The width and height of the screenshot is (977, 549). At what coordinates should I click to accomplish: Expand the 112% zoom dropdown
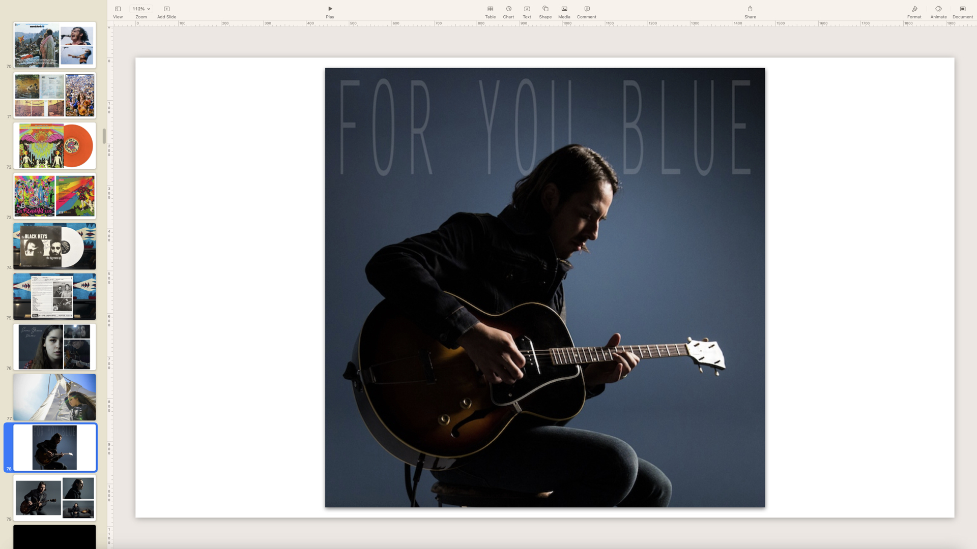coord(141,9)
